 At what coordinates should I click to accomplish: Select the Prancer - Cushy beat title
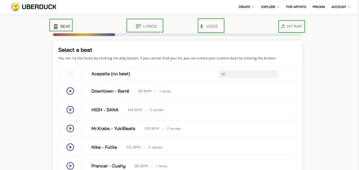pos(108,166)
